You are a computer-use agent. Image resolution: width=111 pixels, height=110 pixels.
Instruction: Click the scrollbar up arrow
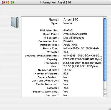coord(105,92)
